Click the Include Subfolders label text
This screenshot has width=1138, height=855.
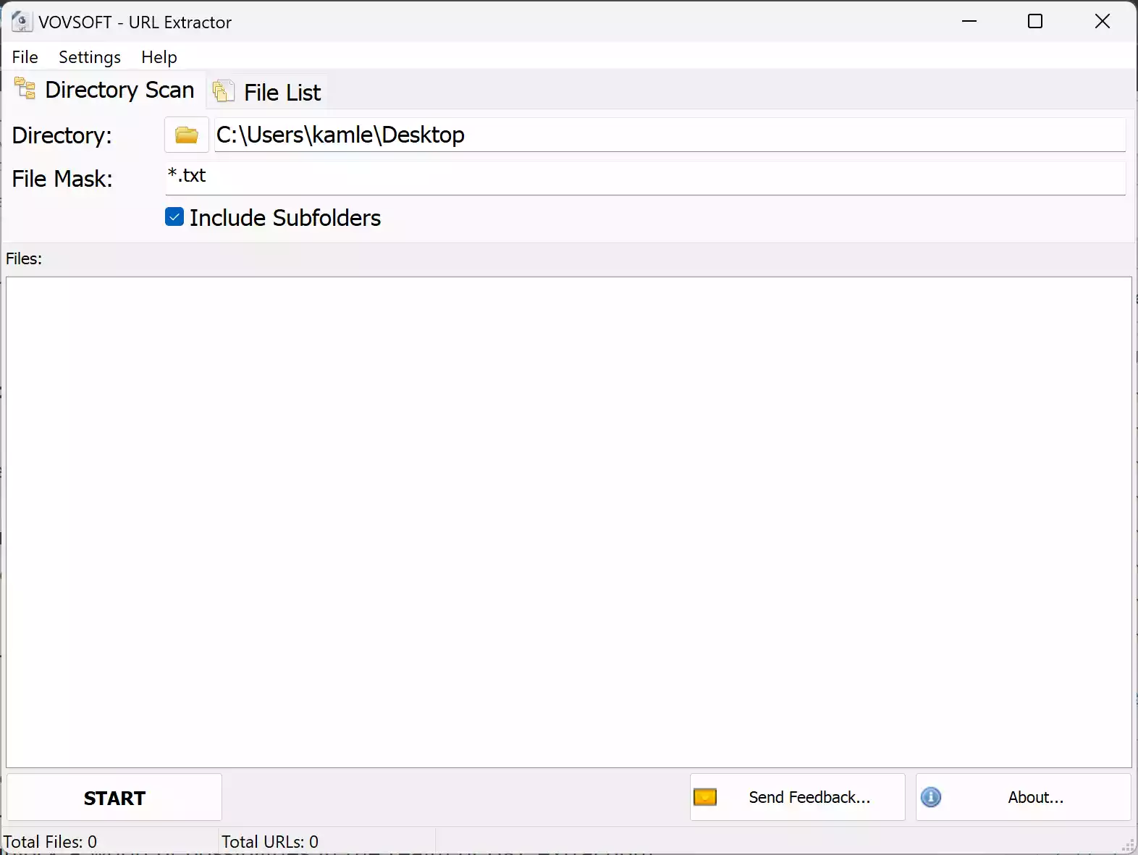285,218
